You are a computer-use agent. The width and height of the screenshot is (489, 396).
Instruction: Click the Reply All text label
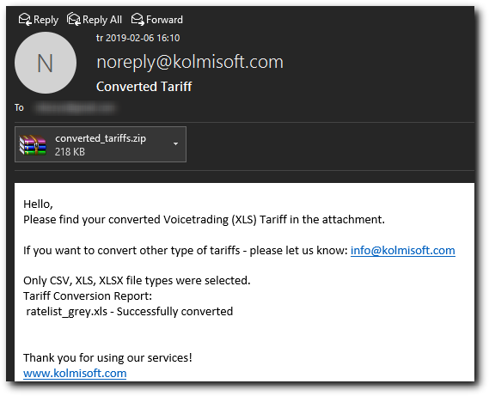point(102,20)
